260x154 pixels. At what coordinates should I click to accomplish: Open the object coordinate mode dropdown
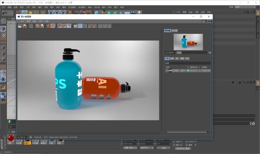(x=130, y=147)
